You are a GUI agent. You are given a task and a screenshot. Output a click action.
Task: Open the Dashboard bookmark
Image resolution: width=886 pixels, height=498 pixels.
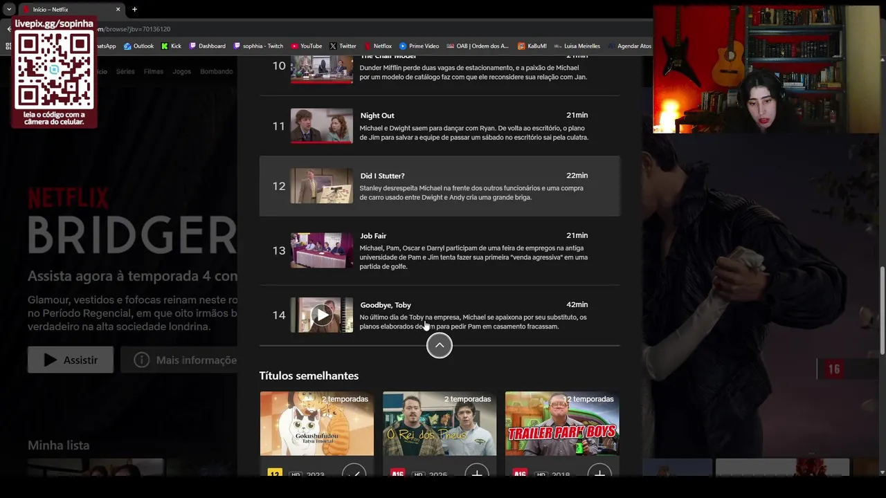click(x=207, y=46)
